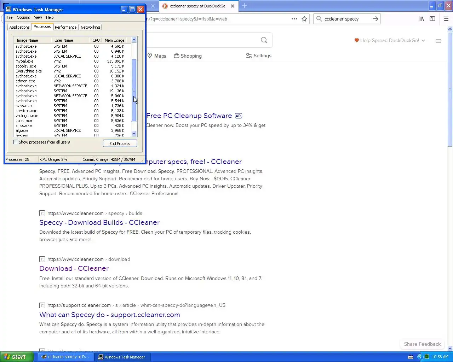The image size is (453, 362).
Task: Open Help Spread DuckDuckGo dropdown
Action: 390,40
